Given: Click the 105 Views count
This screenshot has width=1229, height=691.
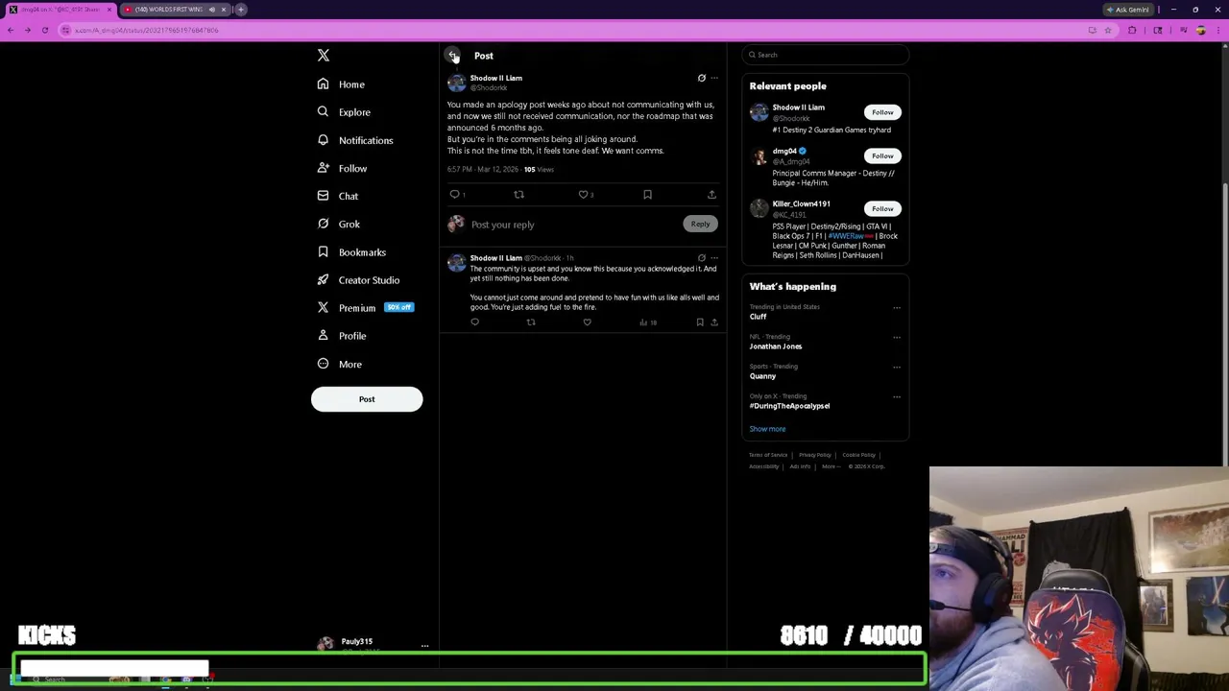Looking at the screenshot, I should [539, 169].
